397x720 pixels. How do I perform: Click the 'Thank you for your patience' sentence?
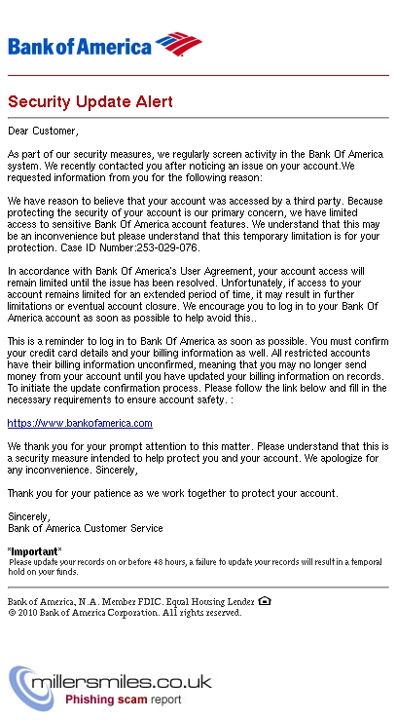[173, 493]
